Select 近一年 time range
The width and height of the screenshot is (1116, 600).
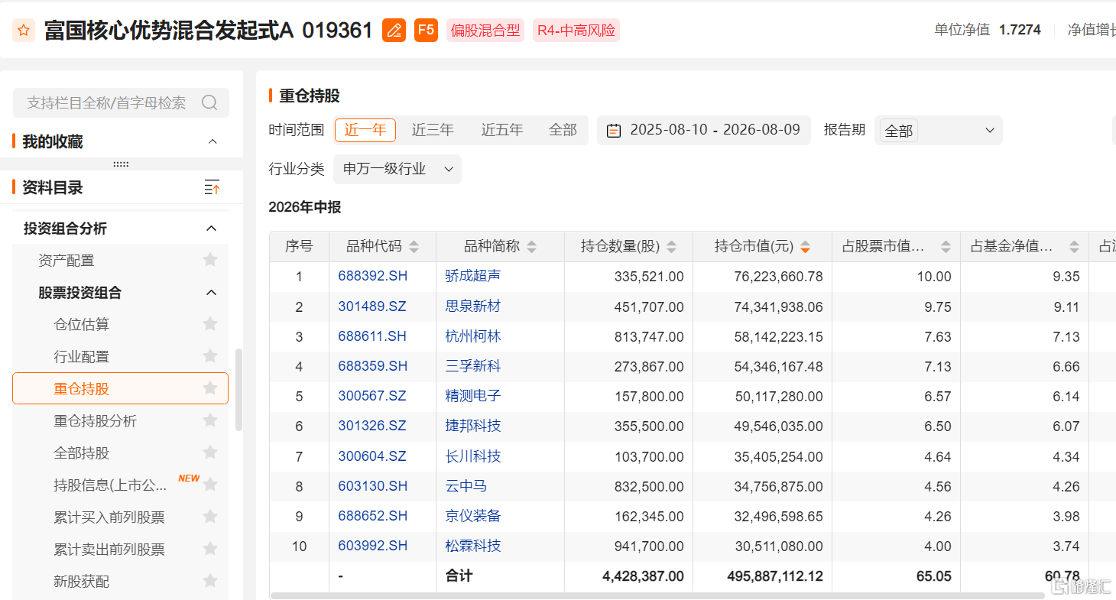pyautogui.click(x=365, y=130)
